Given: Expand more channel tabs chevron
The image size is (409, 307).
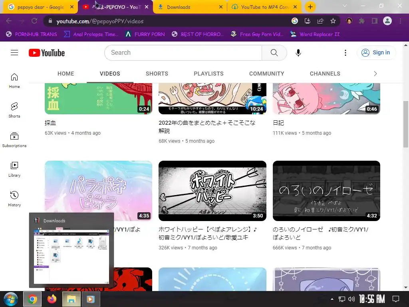Looking at the screenshot, I should point(375,74).
